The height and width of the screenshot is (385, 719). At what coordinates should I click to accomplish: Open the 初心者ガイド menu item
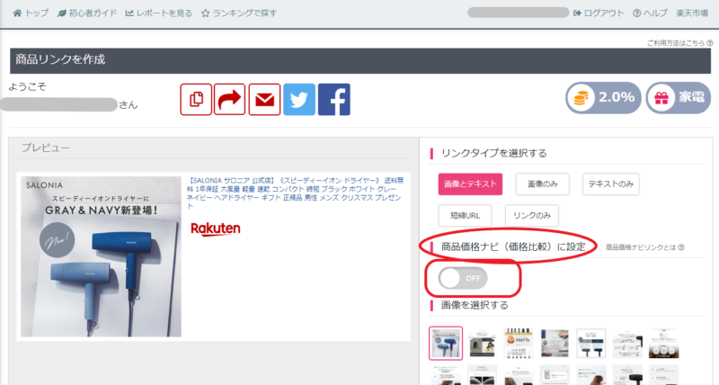click(x=87, y=13)
